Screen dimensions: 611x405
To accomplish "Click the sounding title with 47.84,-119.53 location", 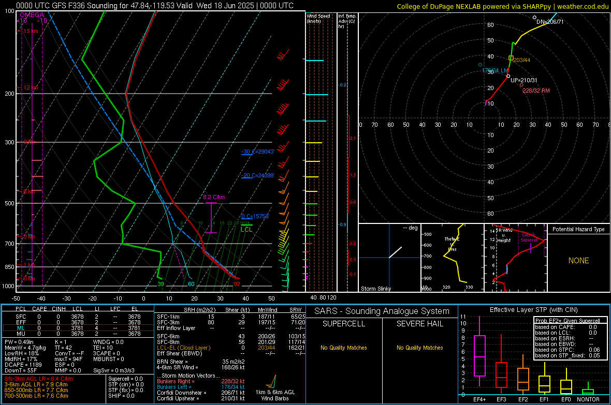I will coord(155,6).
